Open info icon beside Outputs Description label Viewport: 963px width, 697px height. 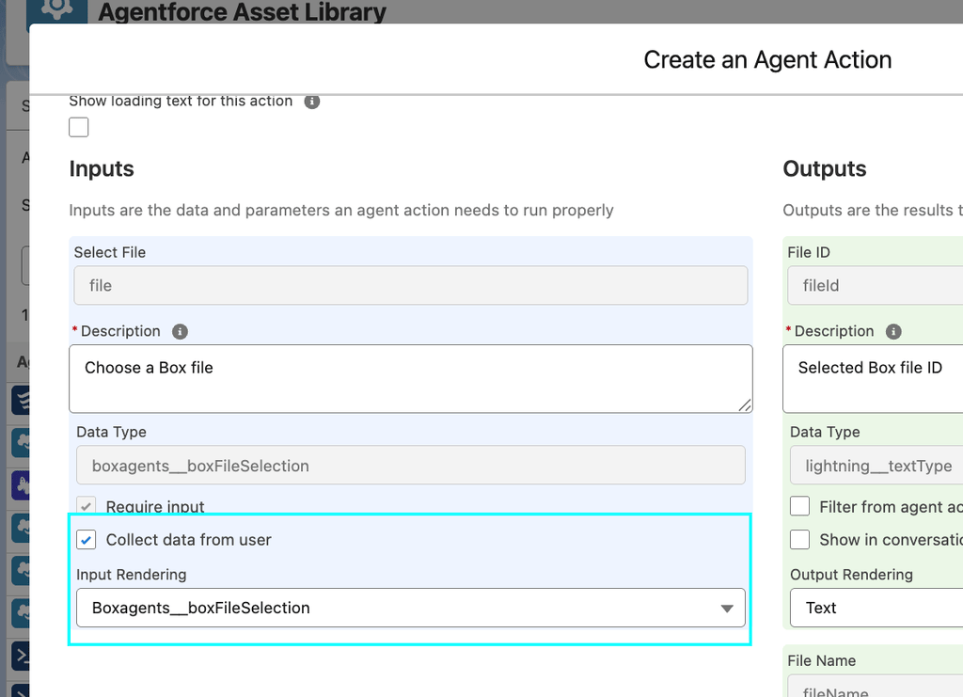tap(893, 332)
